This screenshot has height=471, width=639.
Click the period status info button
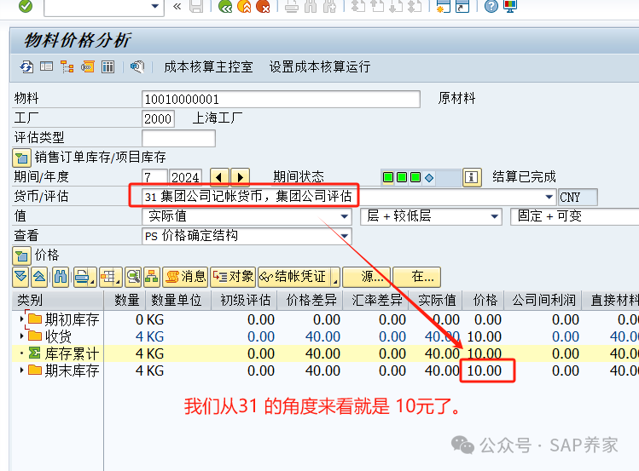pos(472,177)
